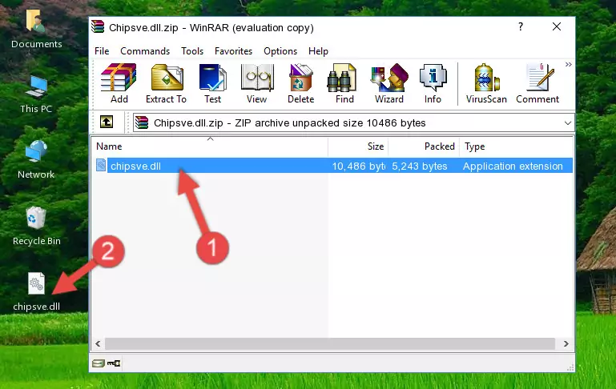Click the disk drive status bar icon

(x=98, y=363)
